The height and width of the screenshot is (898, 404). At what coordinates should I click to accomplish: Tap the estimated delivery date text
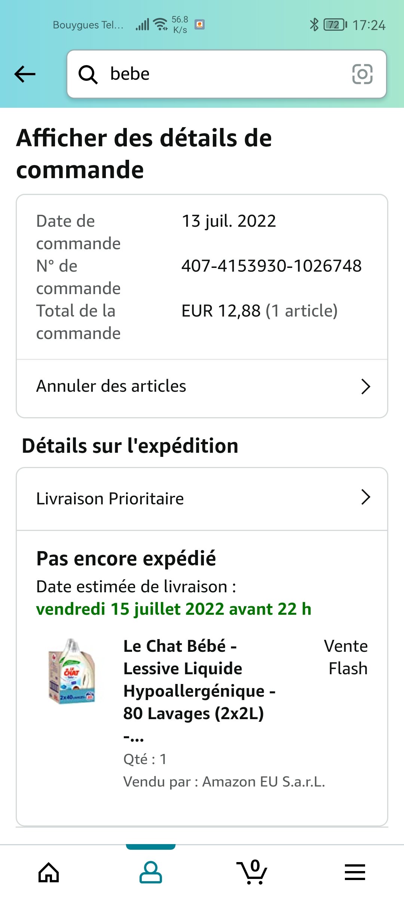174,609
